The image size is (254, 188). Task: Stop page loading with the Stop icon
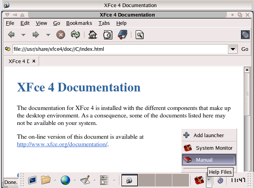tap(60, 35)
